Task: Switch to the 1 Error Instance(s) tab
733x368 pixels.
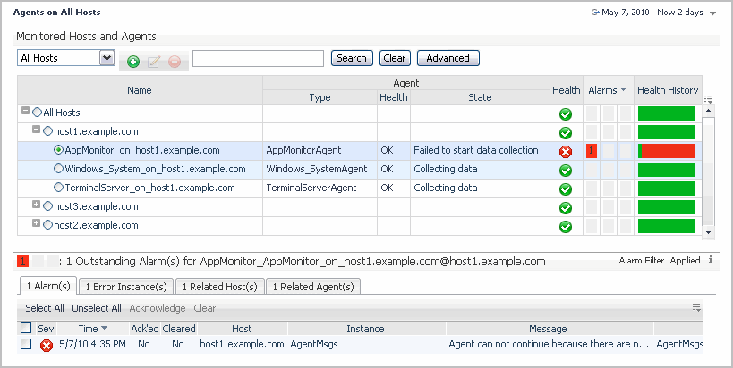Action: click(125, 286)
